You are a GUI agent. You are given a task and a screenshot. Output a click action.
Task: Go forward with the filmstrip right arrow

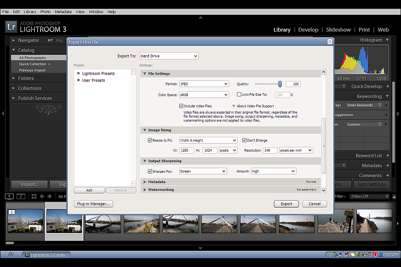pos(50,196)
